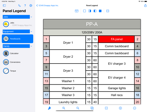Select the Dryer 1 circuit cell
The image size is (149, 112).
pos(67,43)
